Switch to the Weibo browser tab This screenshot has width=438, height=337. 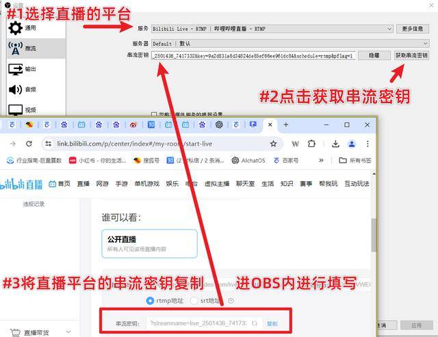pos(133,125)
